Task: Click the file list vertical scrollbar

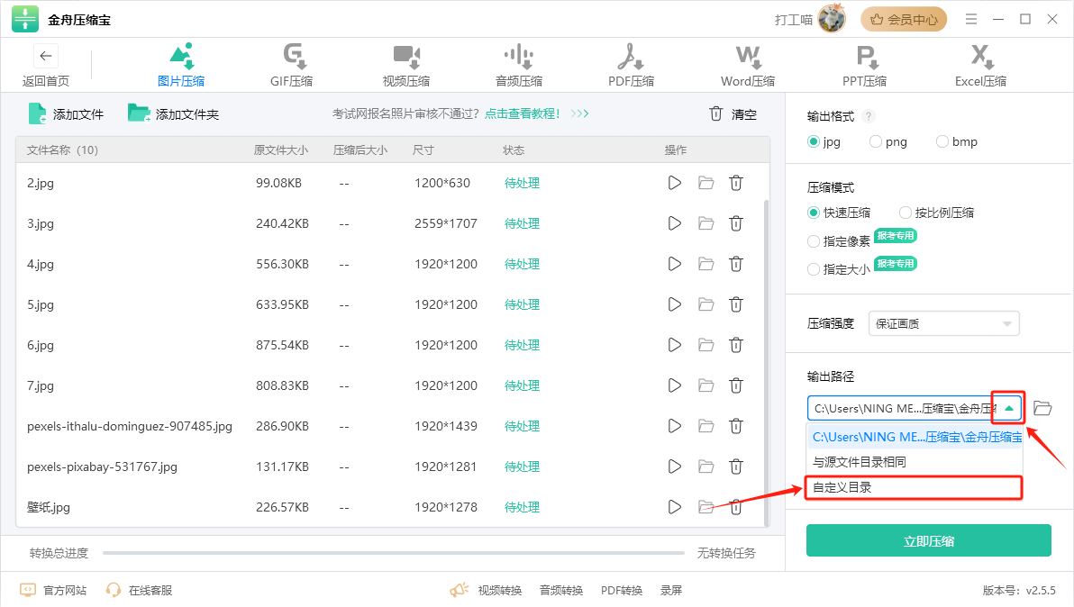Action: click(766, 363)
